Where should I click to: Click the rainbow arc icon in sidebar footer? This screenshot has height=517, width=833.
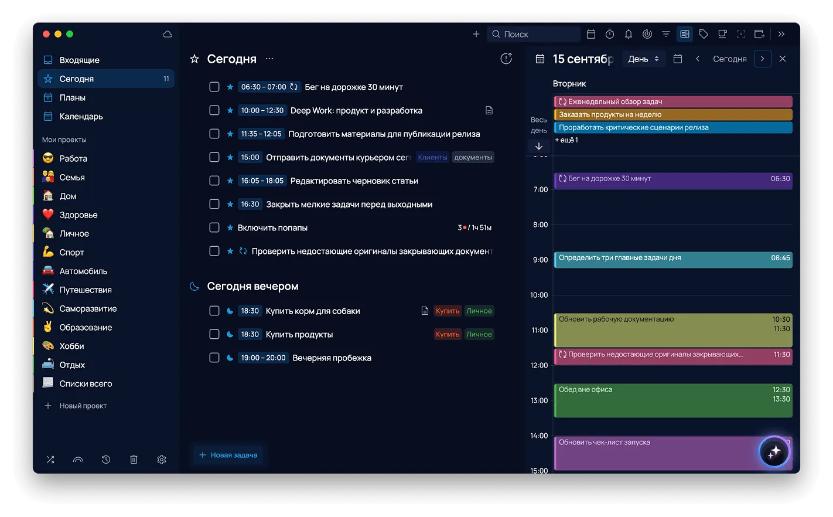[78, 460]
